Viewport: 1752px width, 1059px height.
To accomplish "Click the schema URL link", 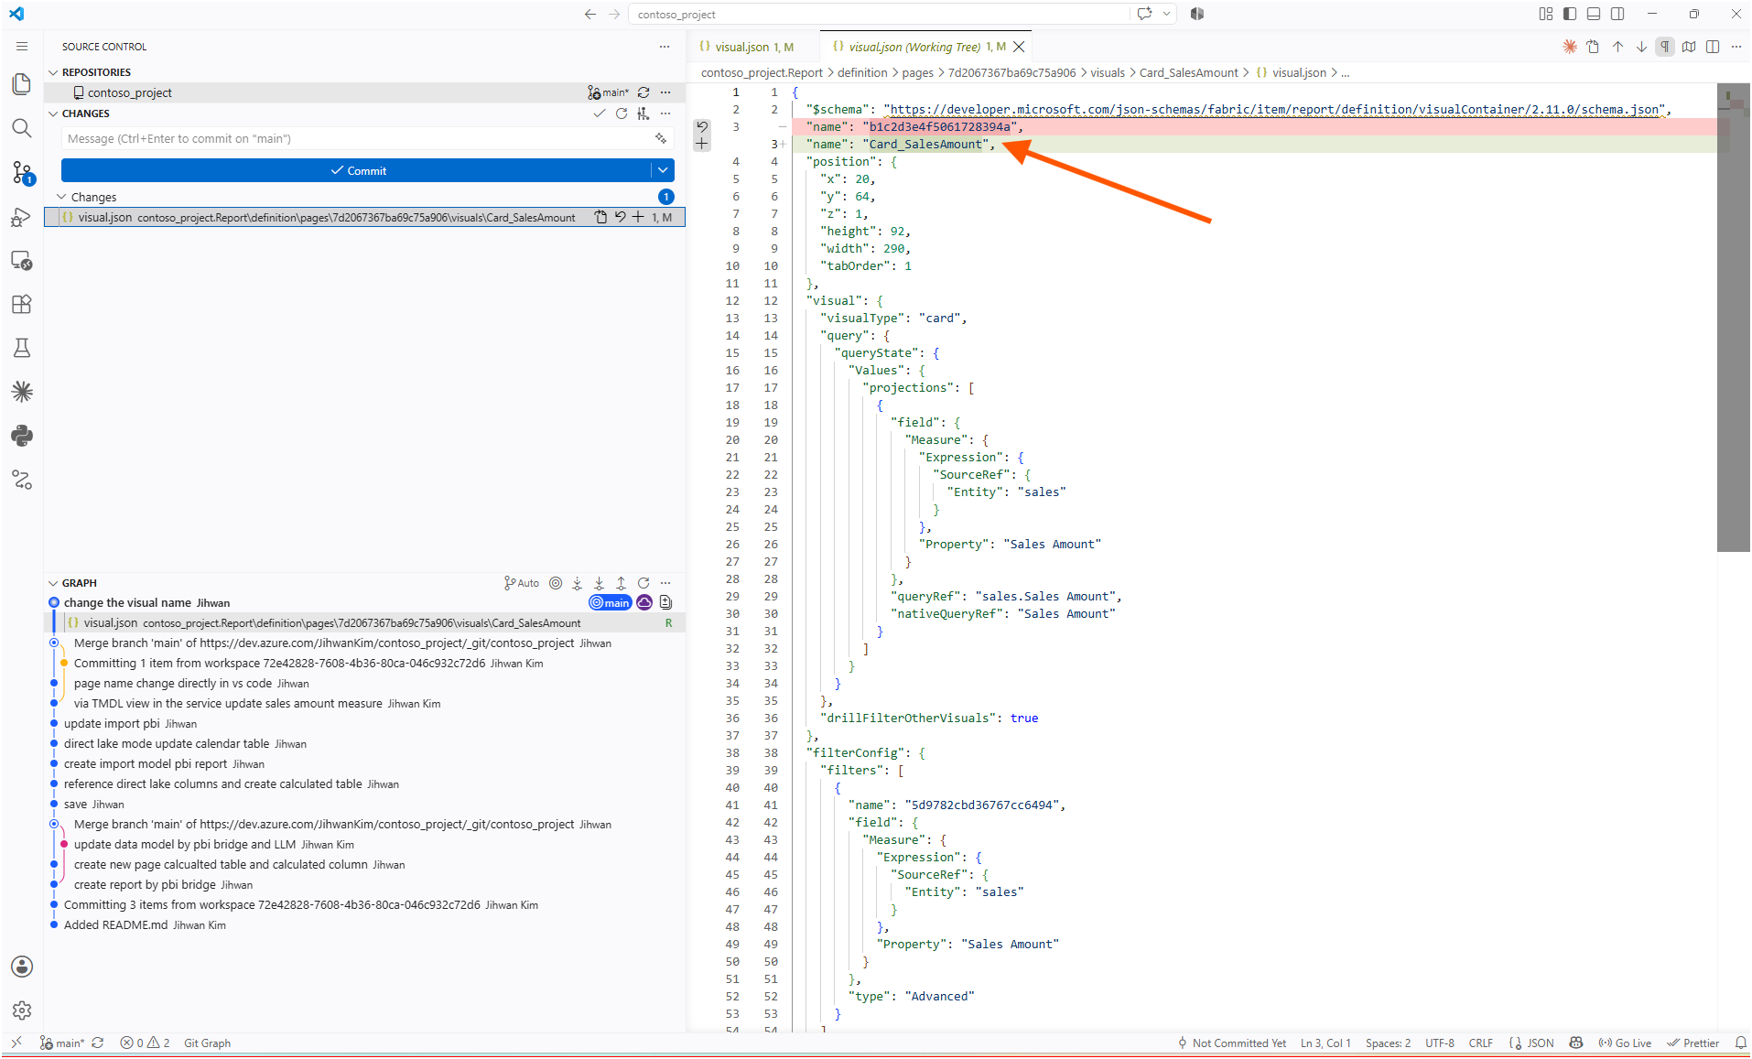I will tap(1275, 109).
